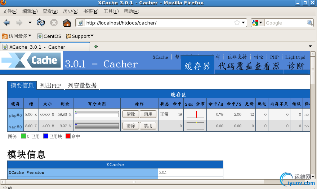Open the address bar history dropdown
The height and width of the screenshot is (189, 317).
[x=244, y=23]
